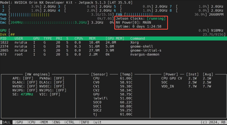Image resolution: width=227 pixels, height=125 pixels.
Task: Click the CV0 sensor row
Action: [x=113, y=82]
